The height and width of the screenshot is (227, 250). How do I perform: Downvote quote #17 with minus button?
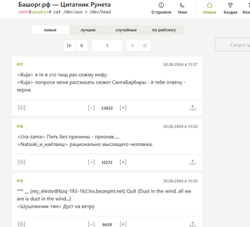[x=91, y=108]
